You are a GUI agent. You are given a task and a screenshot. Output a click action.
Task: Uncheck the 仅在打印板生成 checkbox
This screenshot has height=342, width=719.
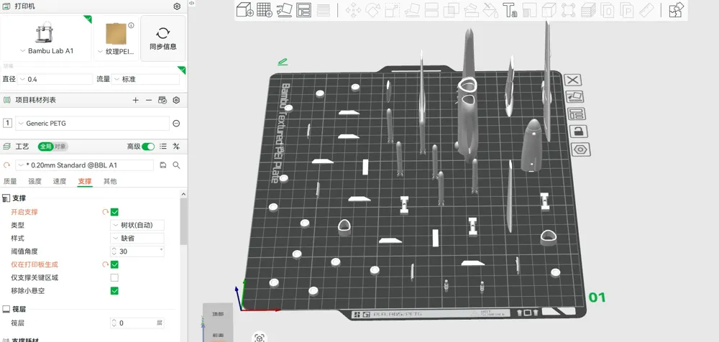coord(114,264)
